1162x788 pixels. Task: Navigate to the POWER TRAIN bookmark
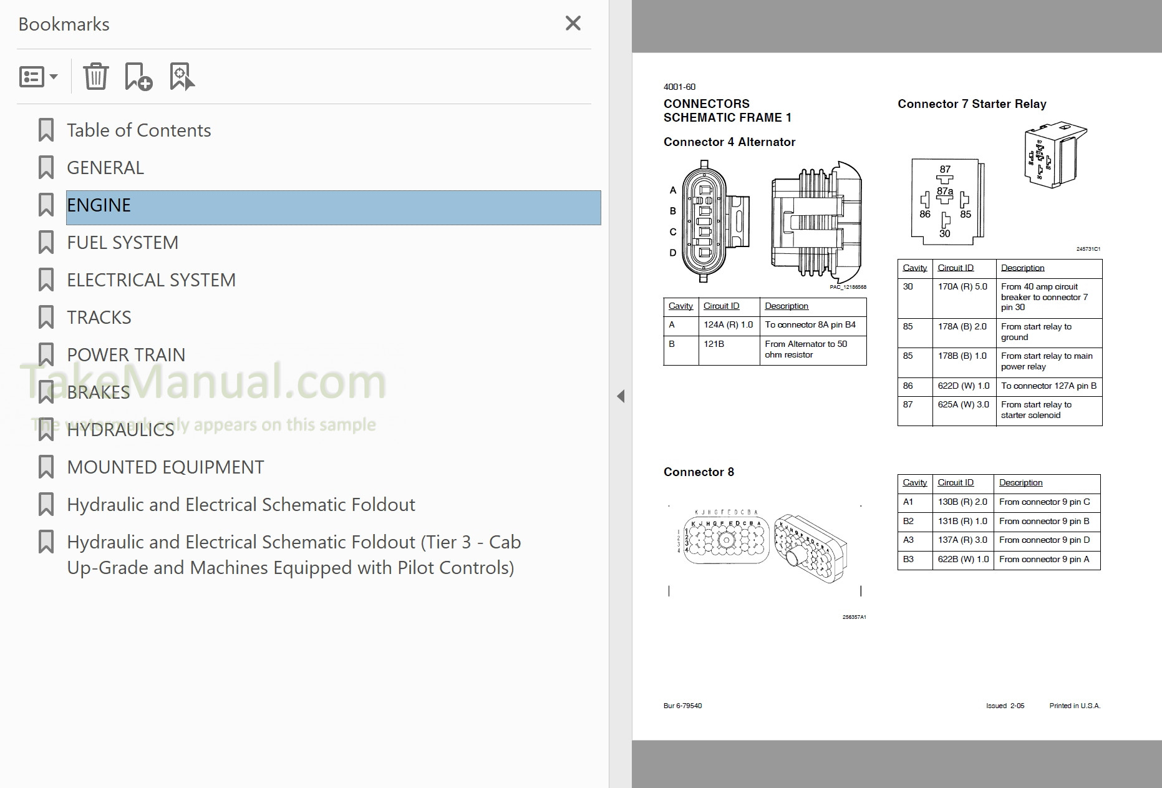click(x=125, y=355)
